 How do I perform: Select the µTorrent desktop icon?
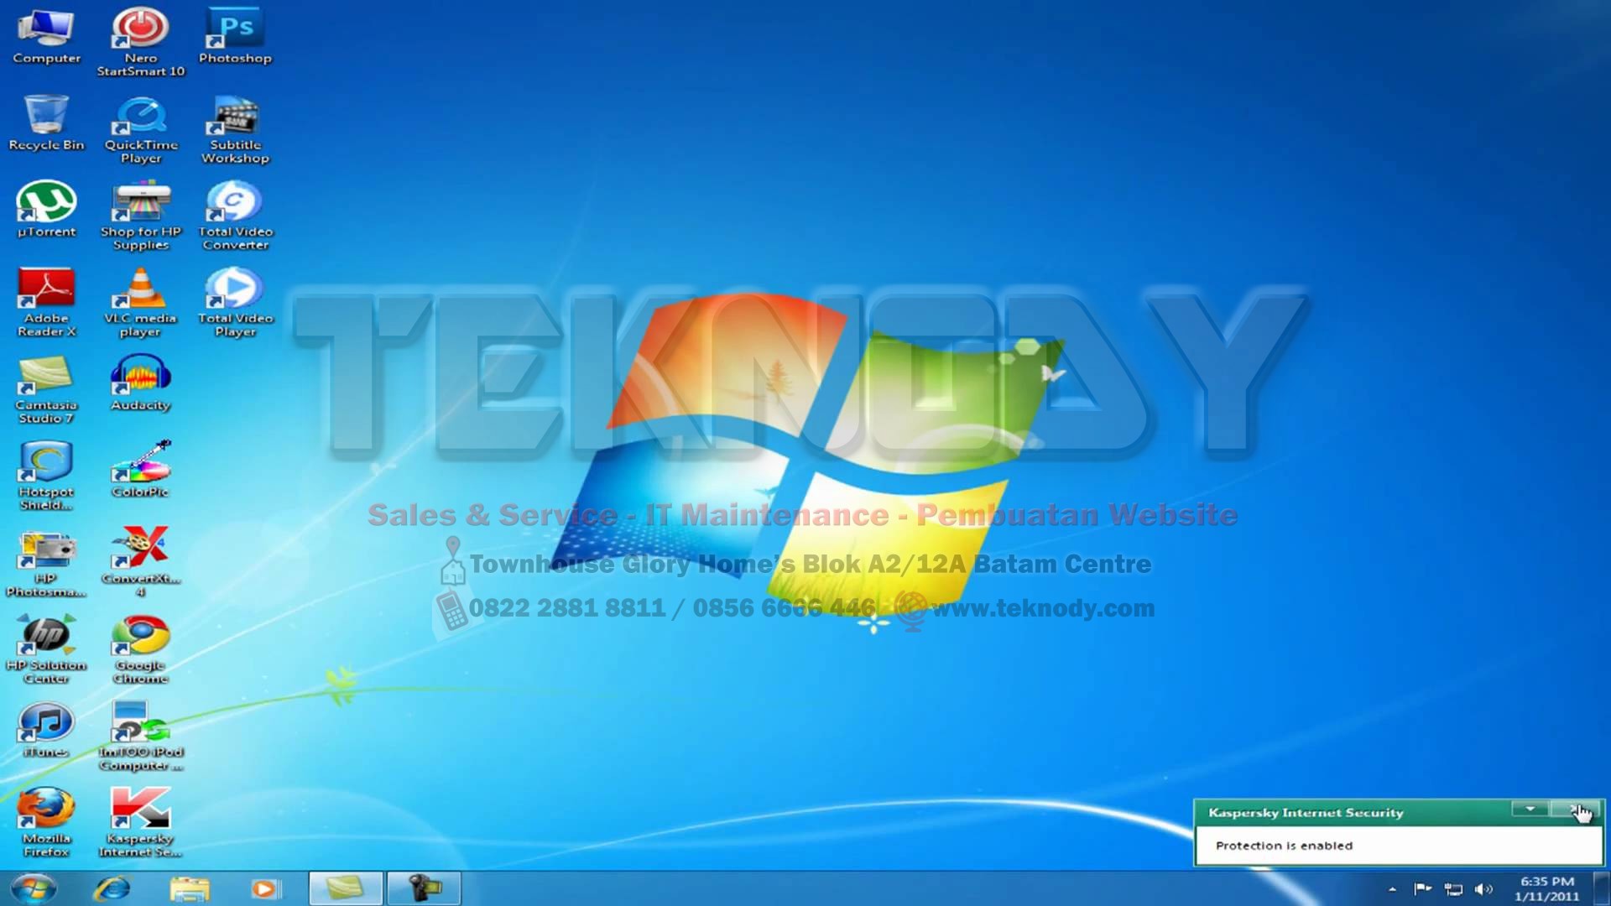coord(46,210)
